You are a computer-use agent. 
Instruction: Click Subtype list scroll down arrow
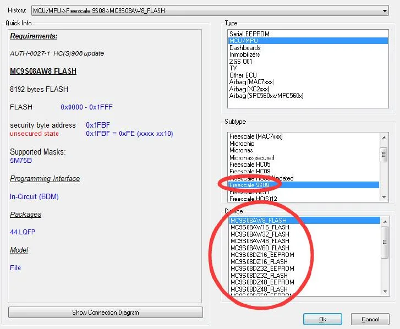click(384, 197)
